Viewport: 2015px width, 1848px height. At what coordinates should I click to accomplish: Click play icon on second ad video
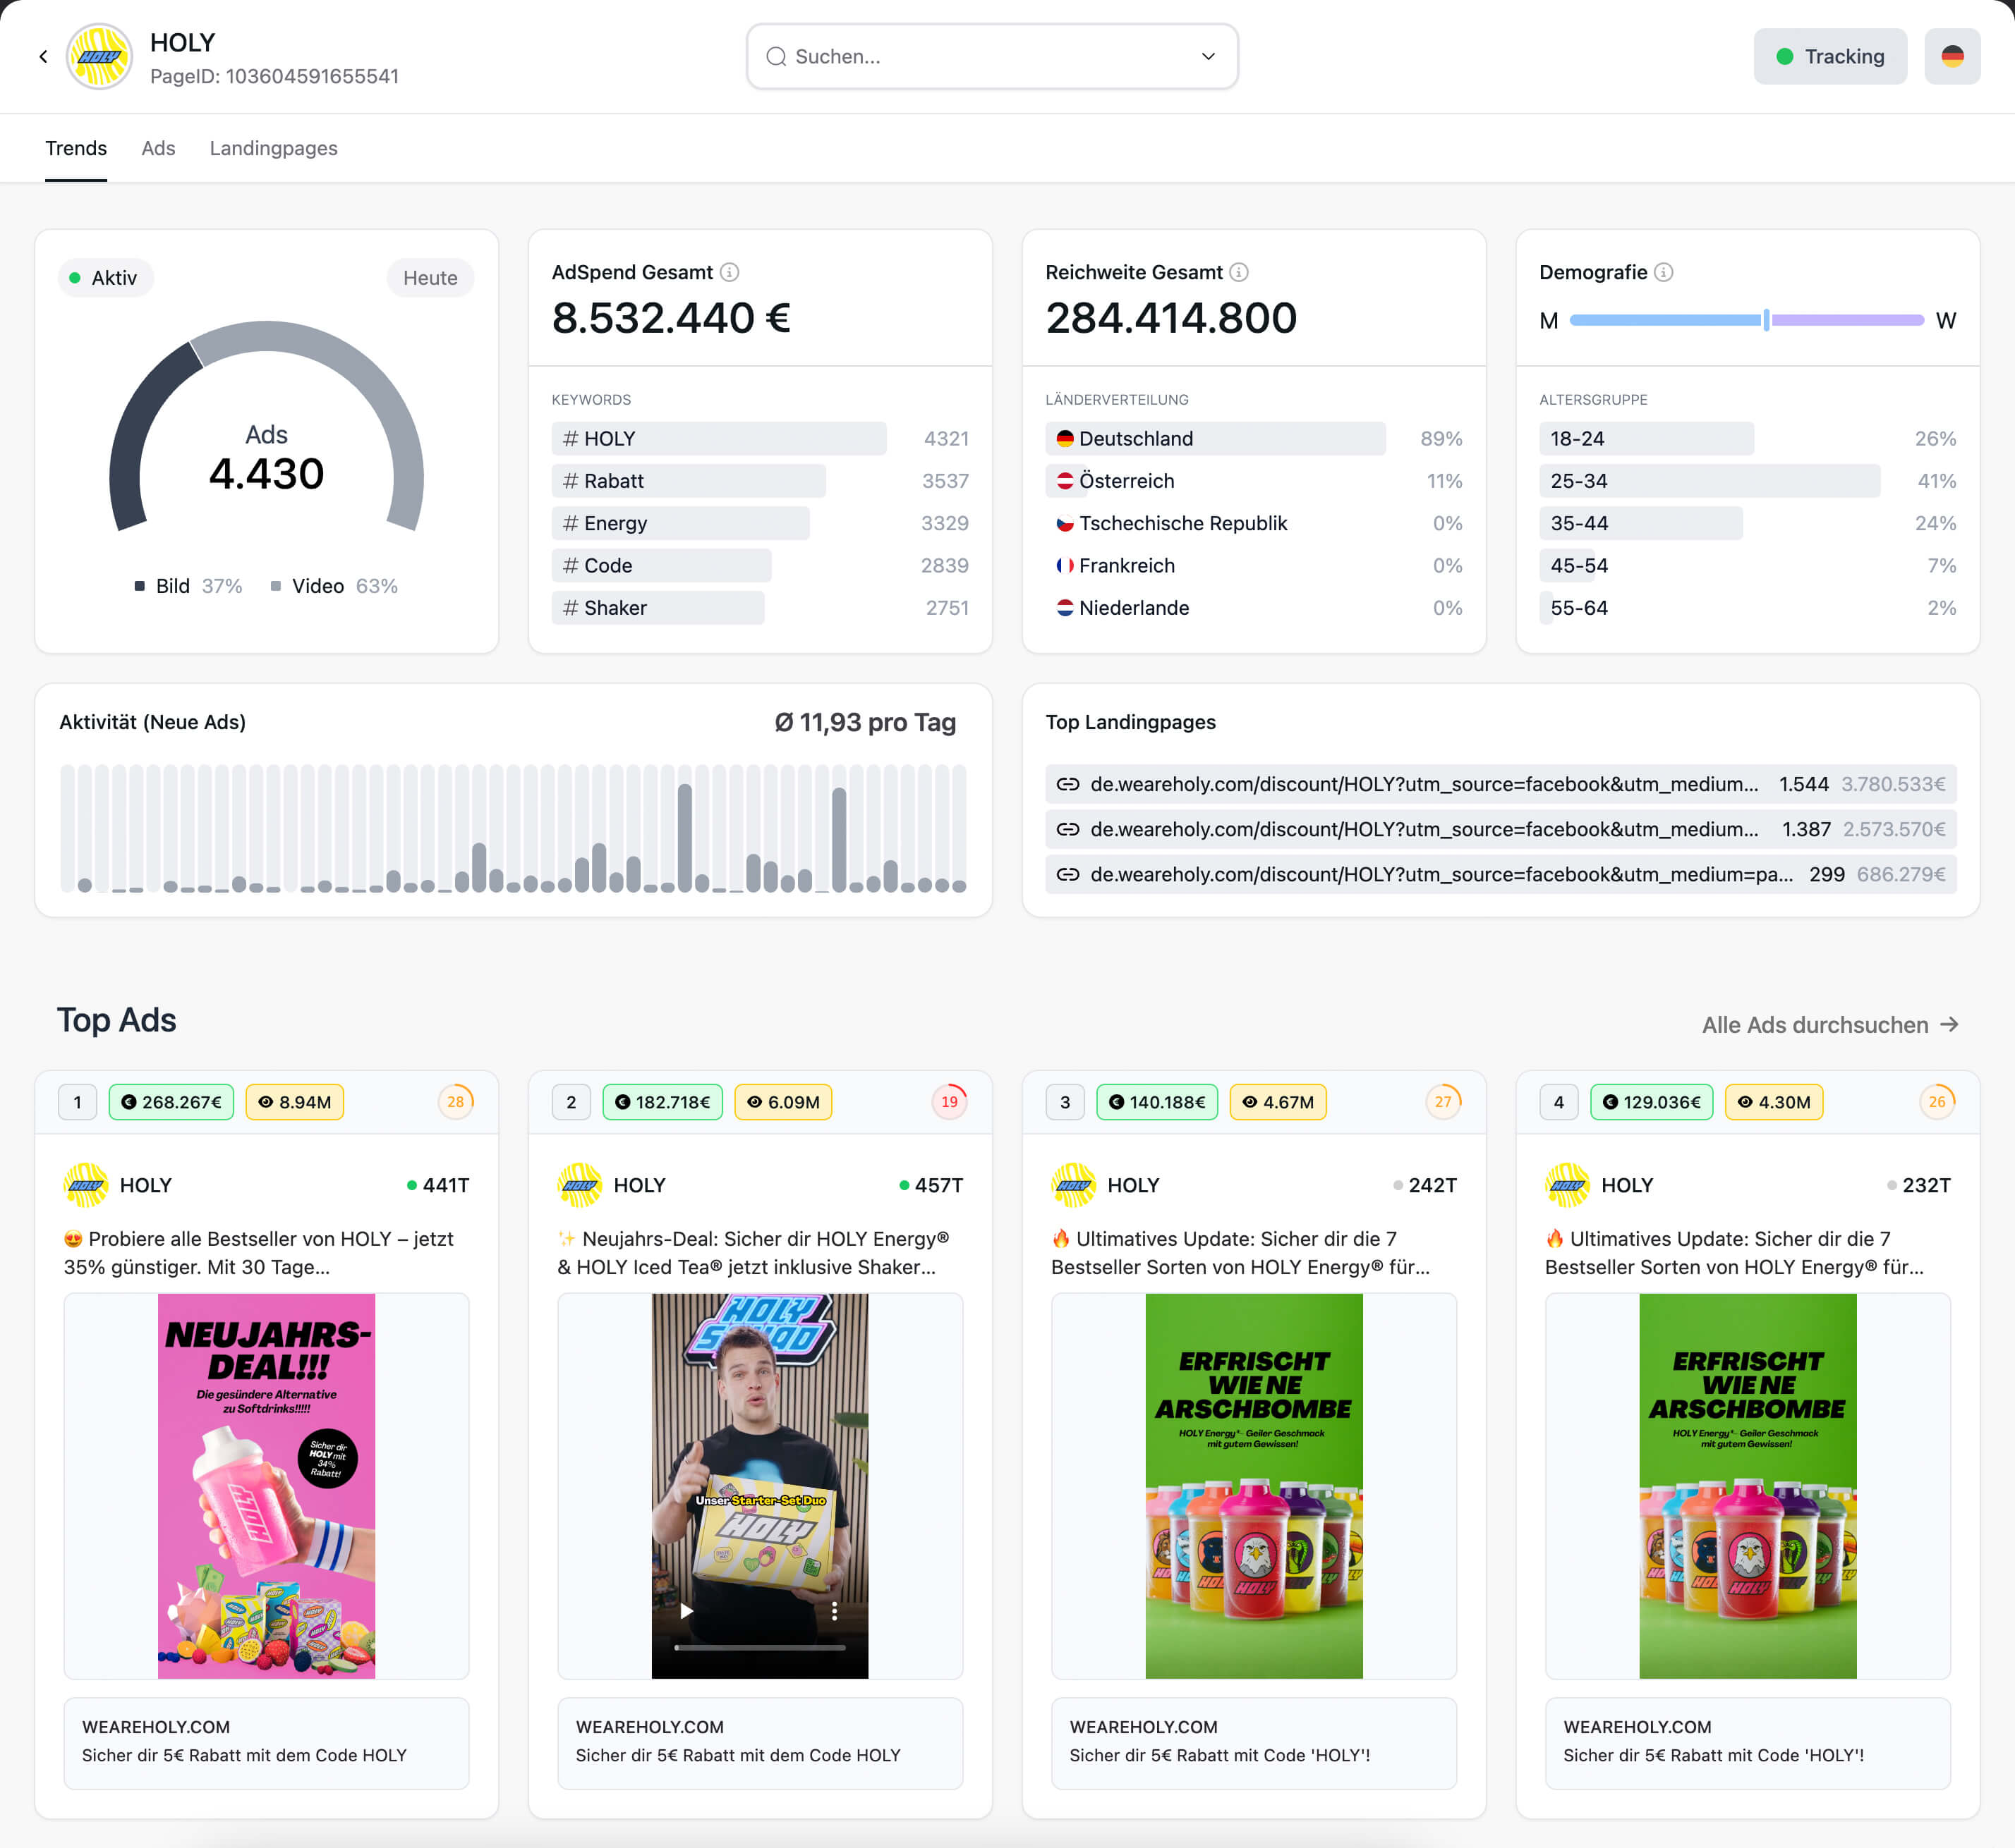click(686, 1610)
